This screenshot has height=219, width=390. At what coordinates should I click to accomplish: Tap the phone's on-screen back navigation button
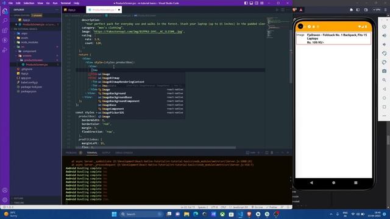pos(311,182)
